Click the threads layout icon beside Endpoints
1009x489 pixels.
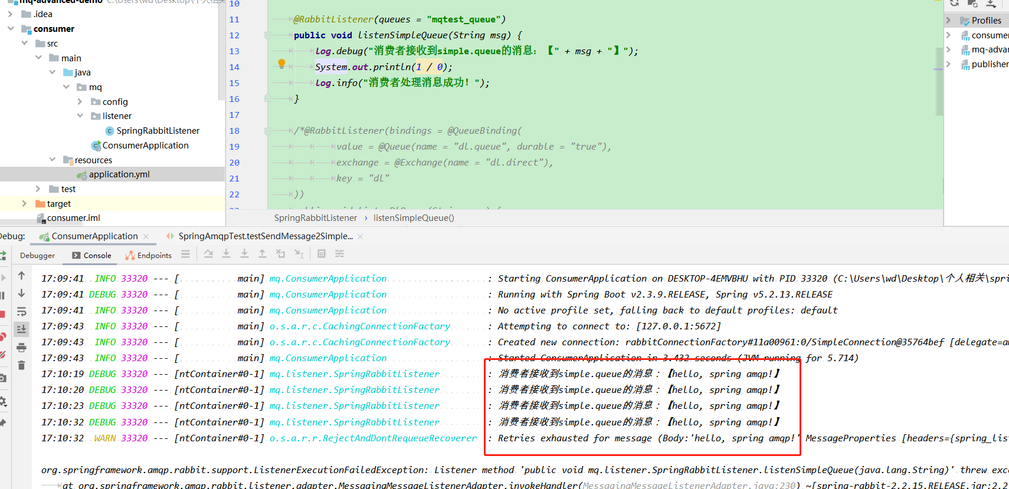tap(186, 254)
